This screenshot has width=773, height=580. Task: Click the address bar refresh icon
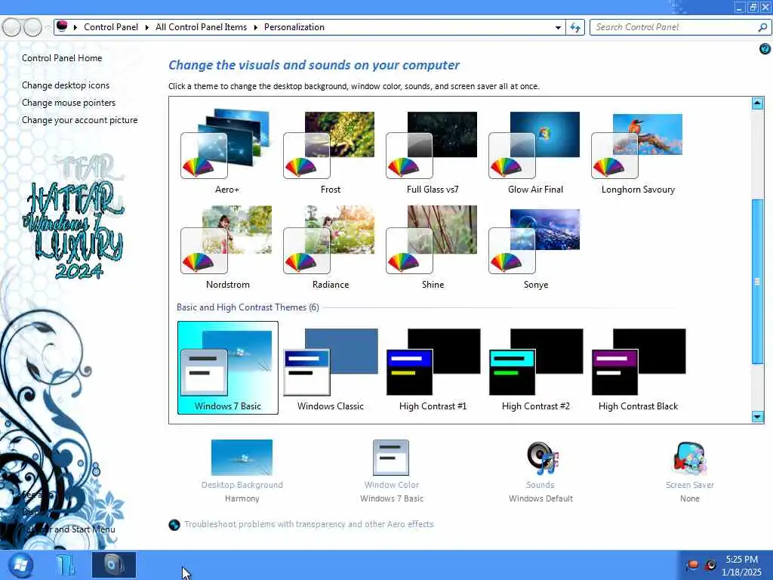(574, 27)
